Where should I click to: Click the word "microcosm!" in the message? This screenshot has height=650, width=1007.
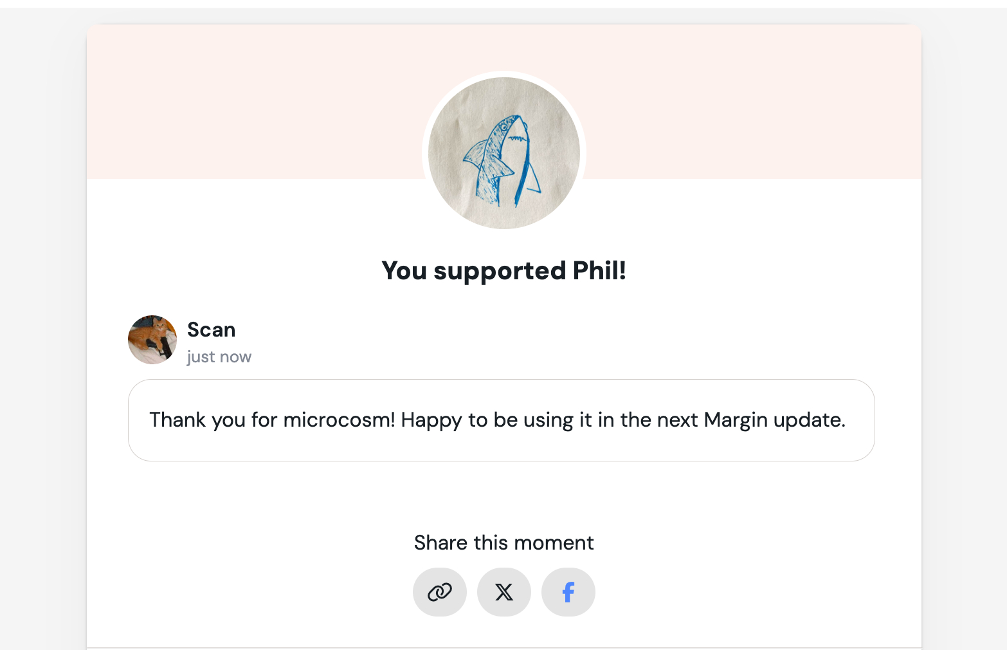click(339, 420)
